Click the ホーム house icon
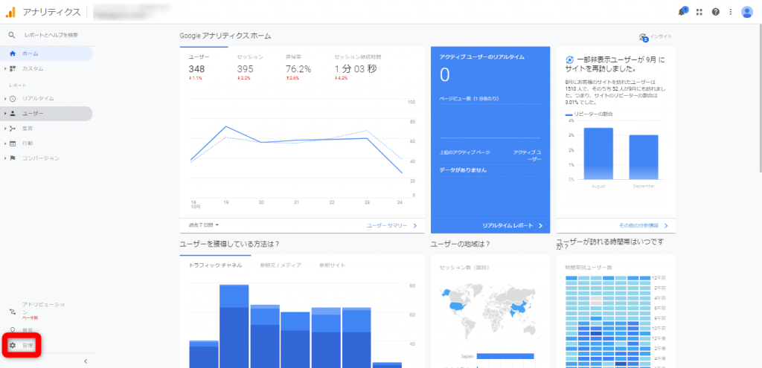 pyautogui.click(x=13, y=54)
